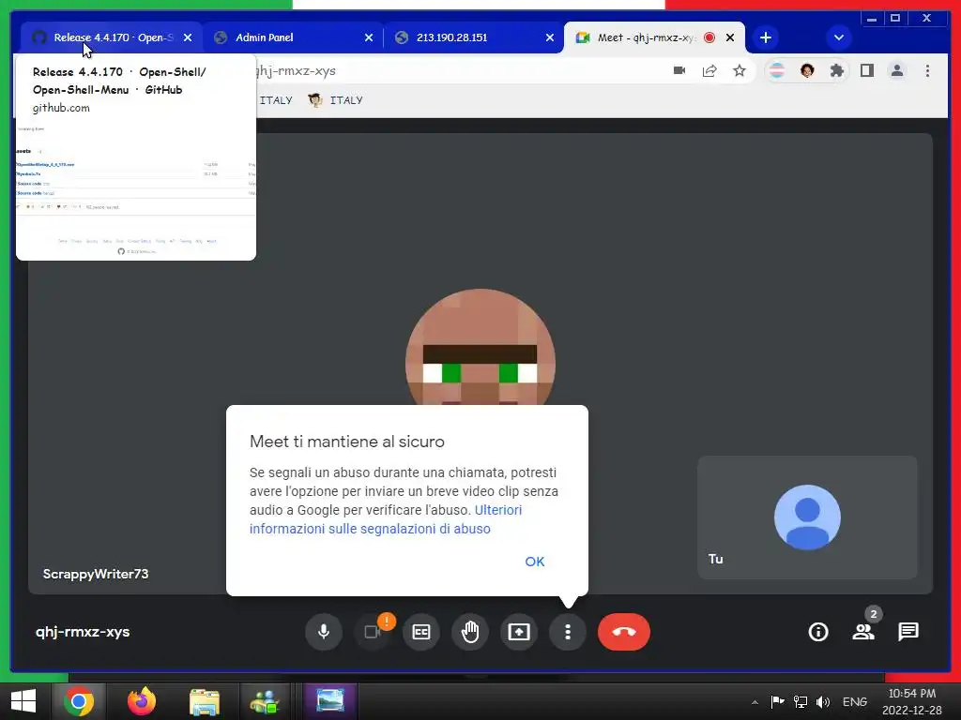Screen dimensions: 961x720
Task: Click the address bar showing qhj-rmxz-xys
Action: click(460, 70)
